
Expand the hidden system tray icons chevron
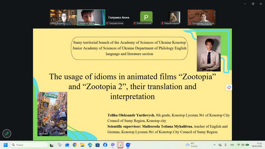(x=214, y=145)
